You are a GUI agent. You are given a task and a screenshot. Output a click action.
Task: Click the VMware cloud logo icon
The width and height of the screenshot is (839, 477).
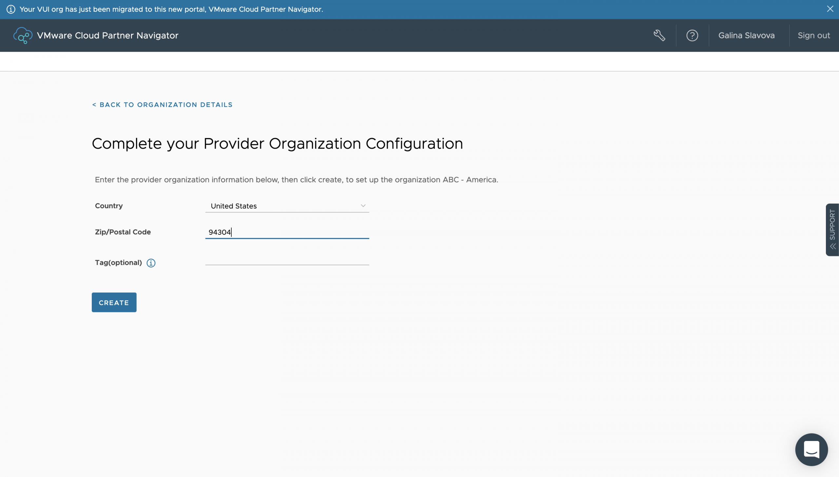click(23, 35)
